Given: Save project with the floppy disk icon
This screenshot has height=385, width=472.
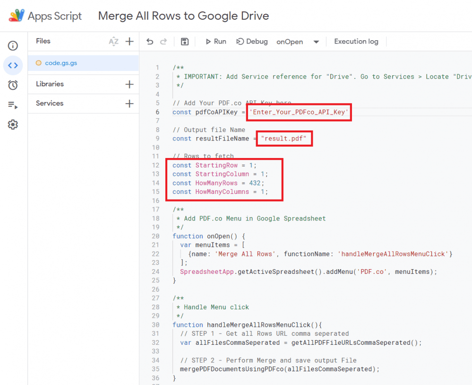Looking at the screenshot, I should click(185, 42).
